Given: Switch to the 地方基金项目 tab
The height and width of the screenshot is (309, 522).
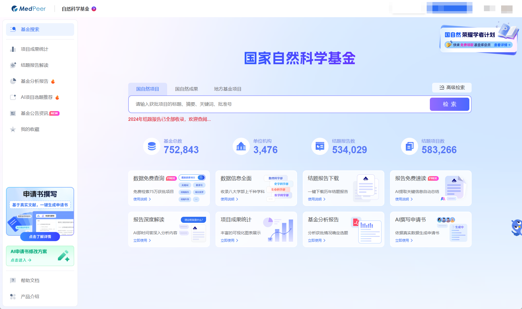Looking at the screenshot, I should [228, 89].
